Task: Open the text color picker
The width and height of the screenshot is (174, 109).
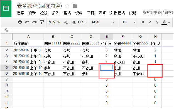Action: click(164, 23)
